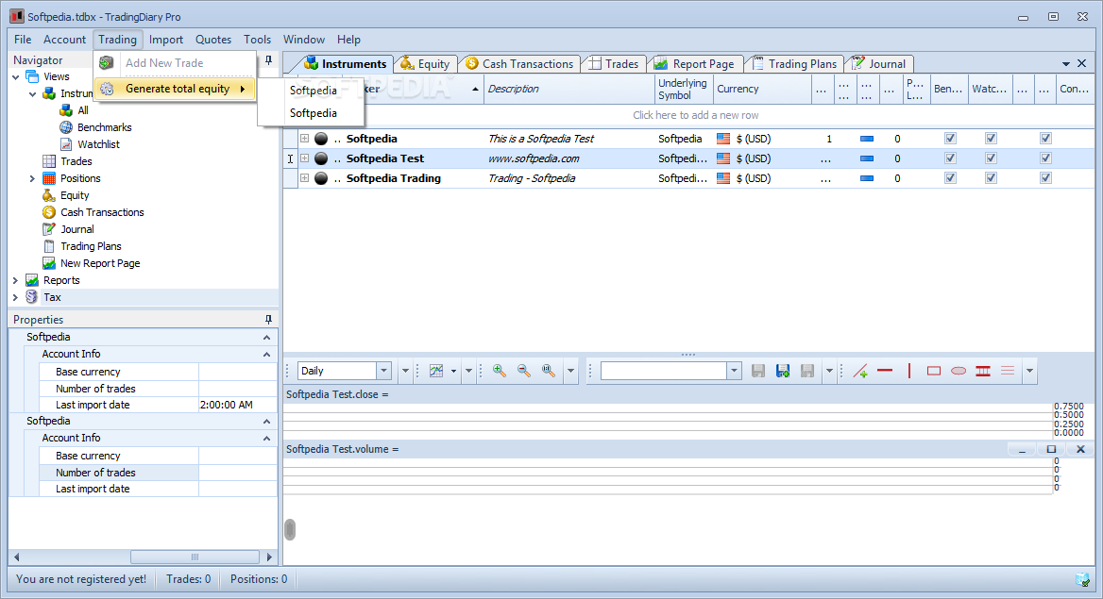Click 'Click here to add a new row'
1103x599 pixels.
pos(695,114)
